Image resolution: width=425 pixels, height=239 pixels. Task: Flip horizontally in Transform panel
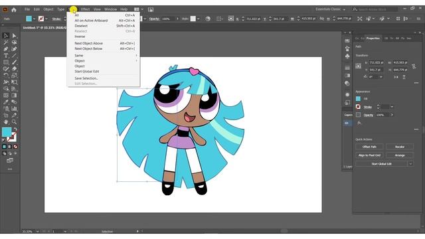click(x=396, y=77)
